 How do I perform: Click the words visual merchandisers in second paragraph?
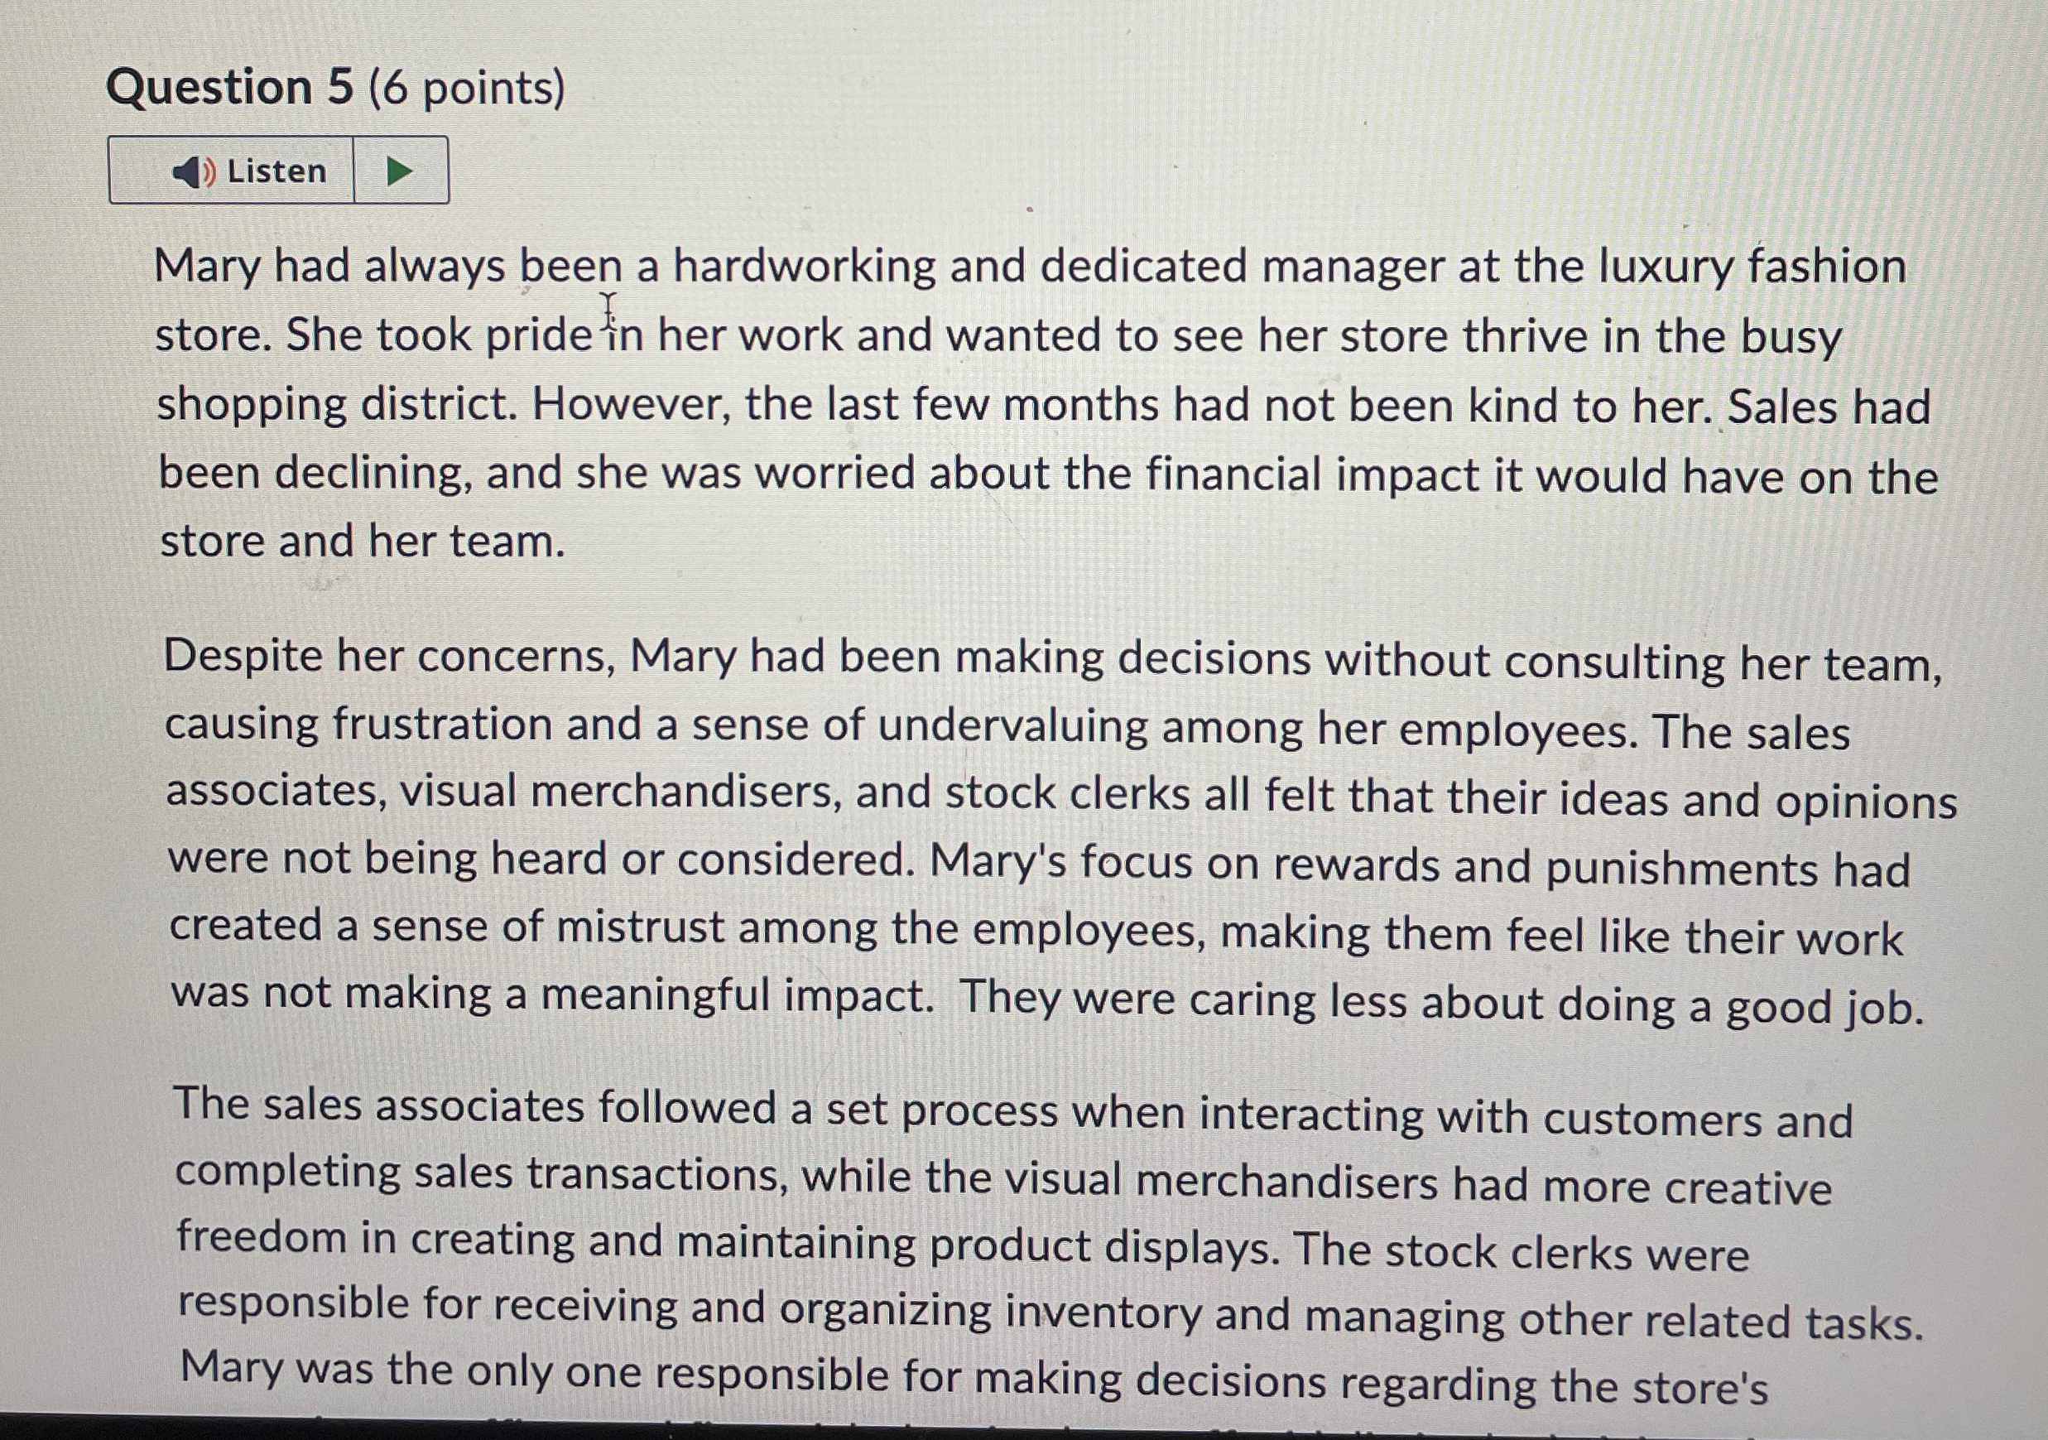(x=620, y=792)
